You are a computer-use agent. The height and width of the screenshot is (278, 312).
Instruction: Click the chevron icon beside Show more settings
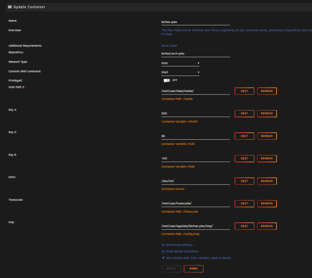pyautogui.click(x=163, y=245)
